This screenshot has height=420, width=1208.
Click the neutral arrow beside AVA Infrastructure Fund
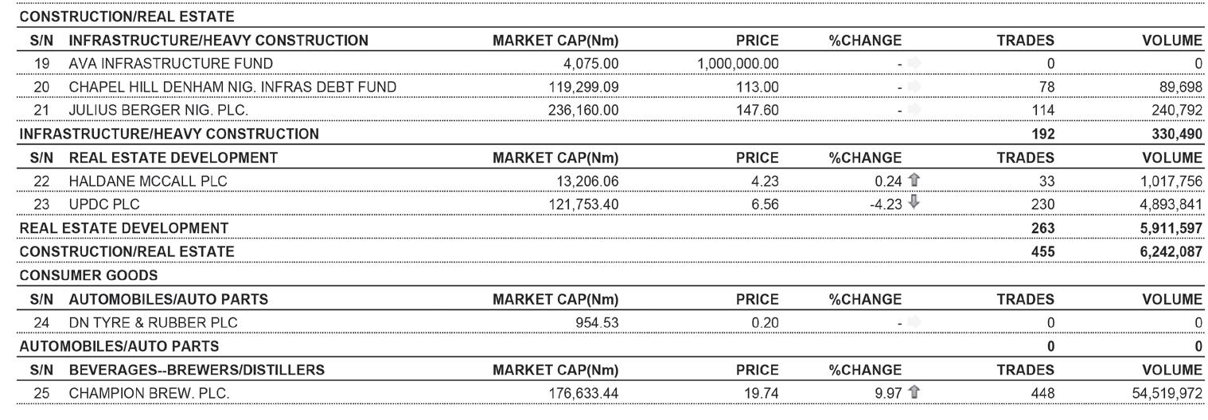[x=913, y=63]
